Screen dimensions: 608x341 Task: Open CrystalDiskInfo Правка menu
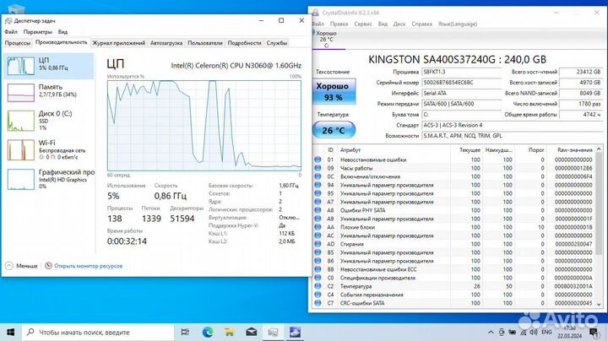[x=339, y=24]
